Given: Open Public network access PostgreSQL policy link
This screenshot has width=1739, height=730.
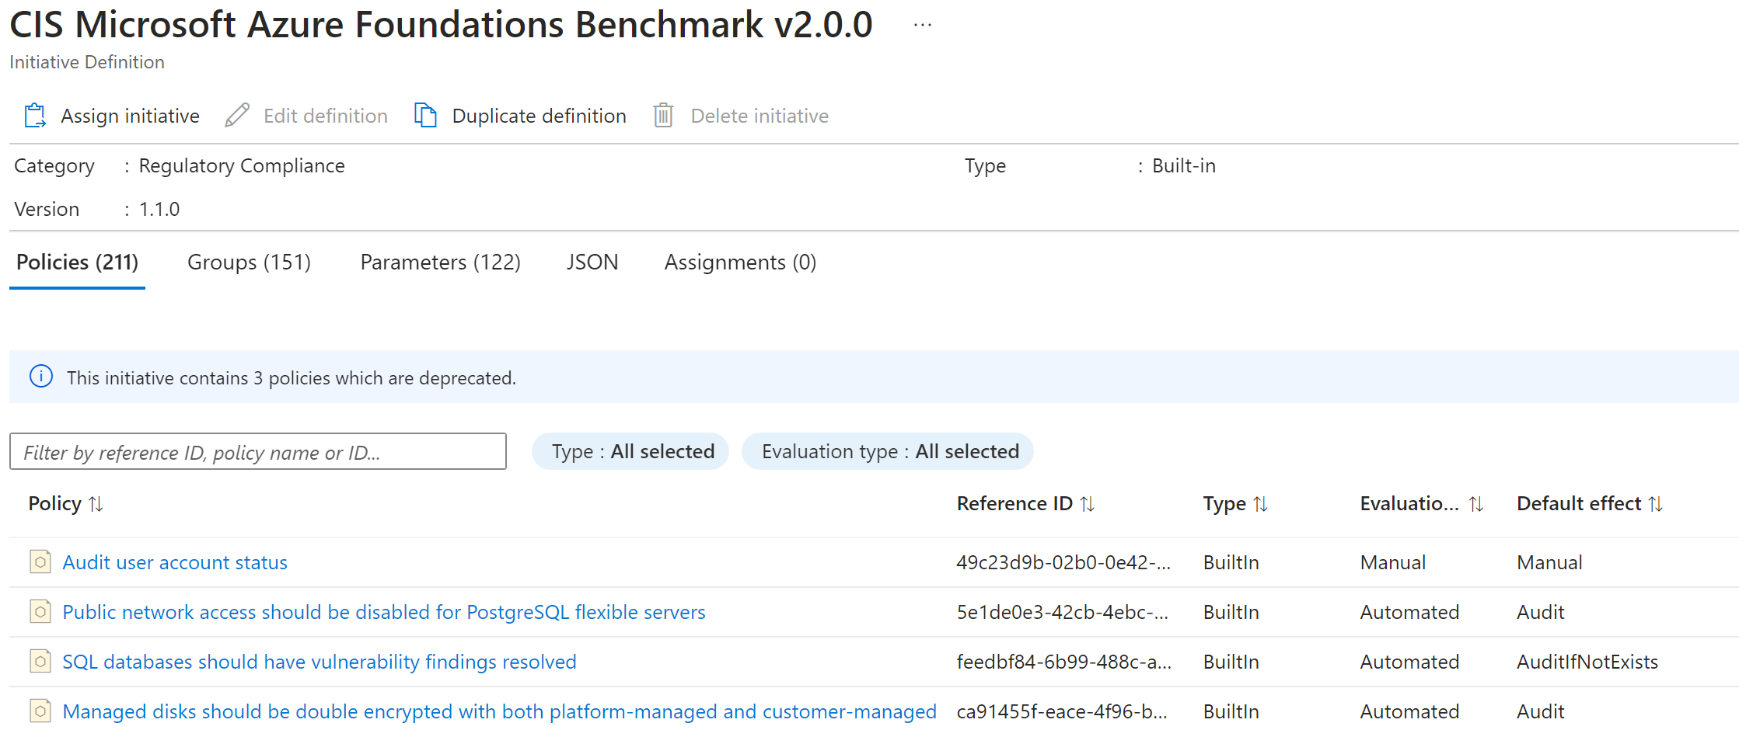Looking at the screenshot, I should [384, 612].
